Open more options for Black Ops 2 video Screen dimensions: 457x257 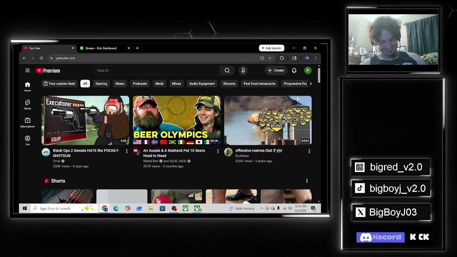point(126,151)
